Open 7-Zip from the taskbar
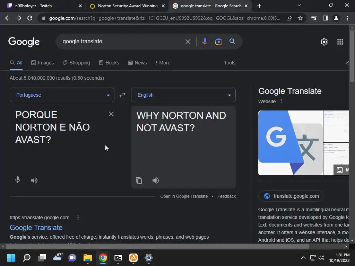This screenshot has width=355, height=266. click(118, 258)
